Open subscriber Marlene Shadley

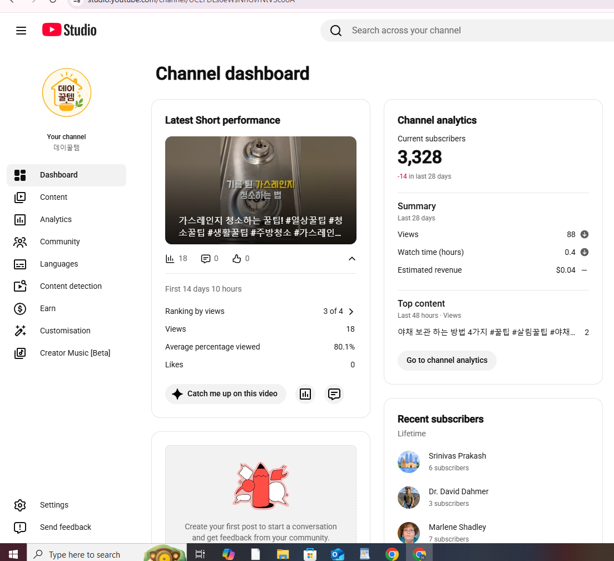point(457,527)
